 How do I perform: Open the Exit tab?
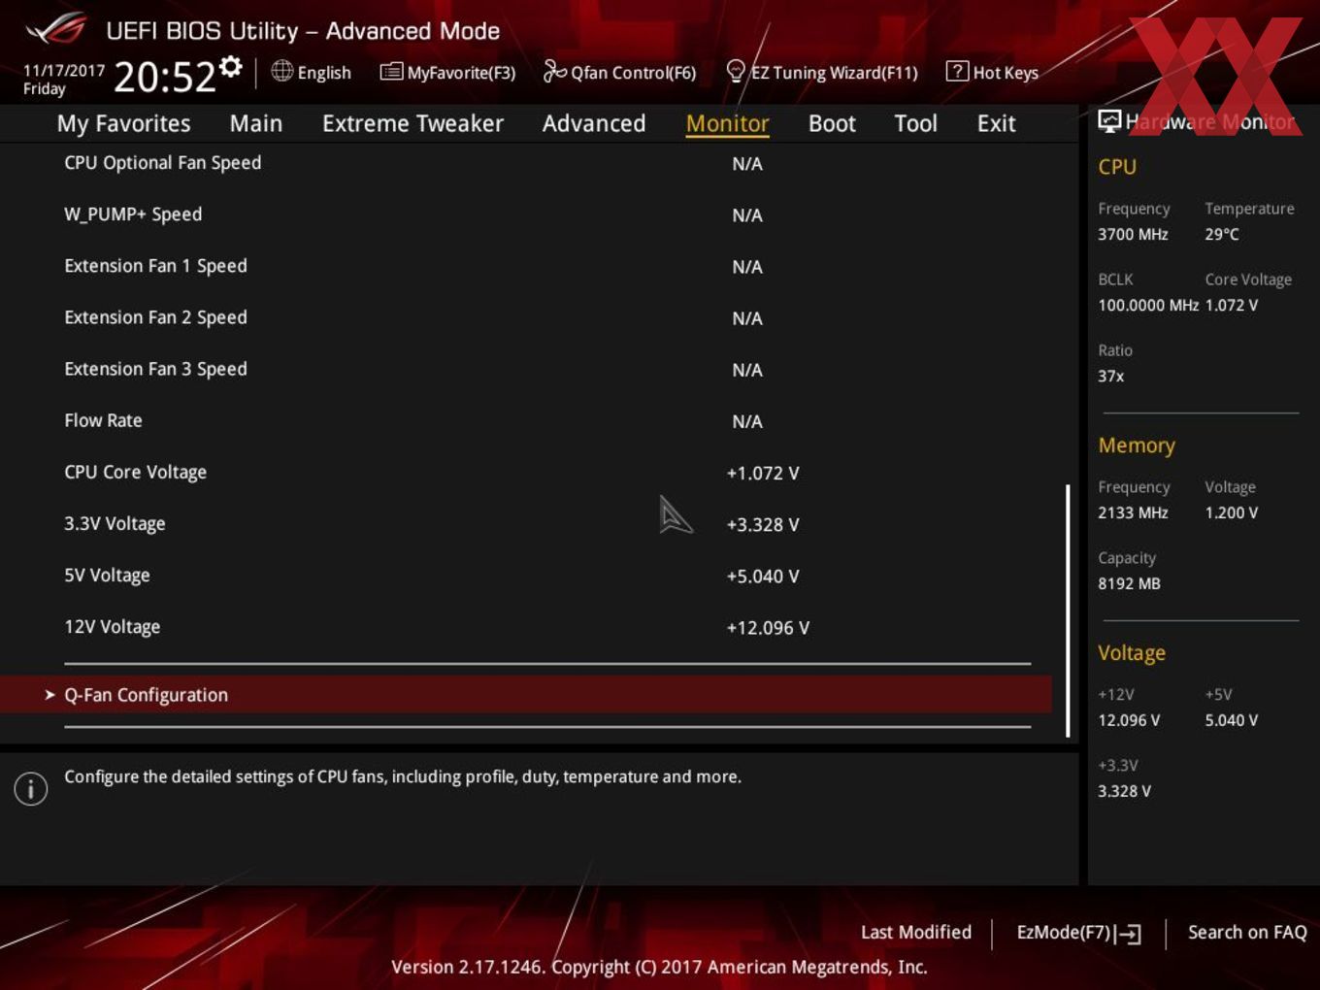(x=996, y=123)
